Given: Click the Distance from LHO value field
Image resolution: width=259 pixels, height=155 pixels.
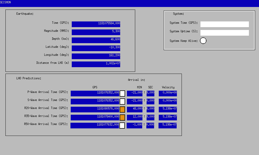Looking at the screenshot, I should (x=96, y=64).
